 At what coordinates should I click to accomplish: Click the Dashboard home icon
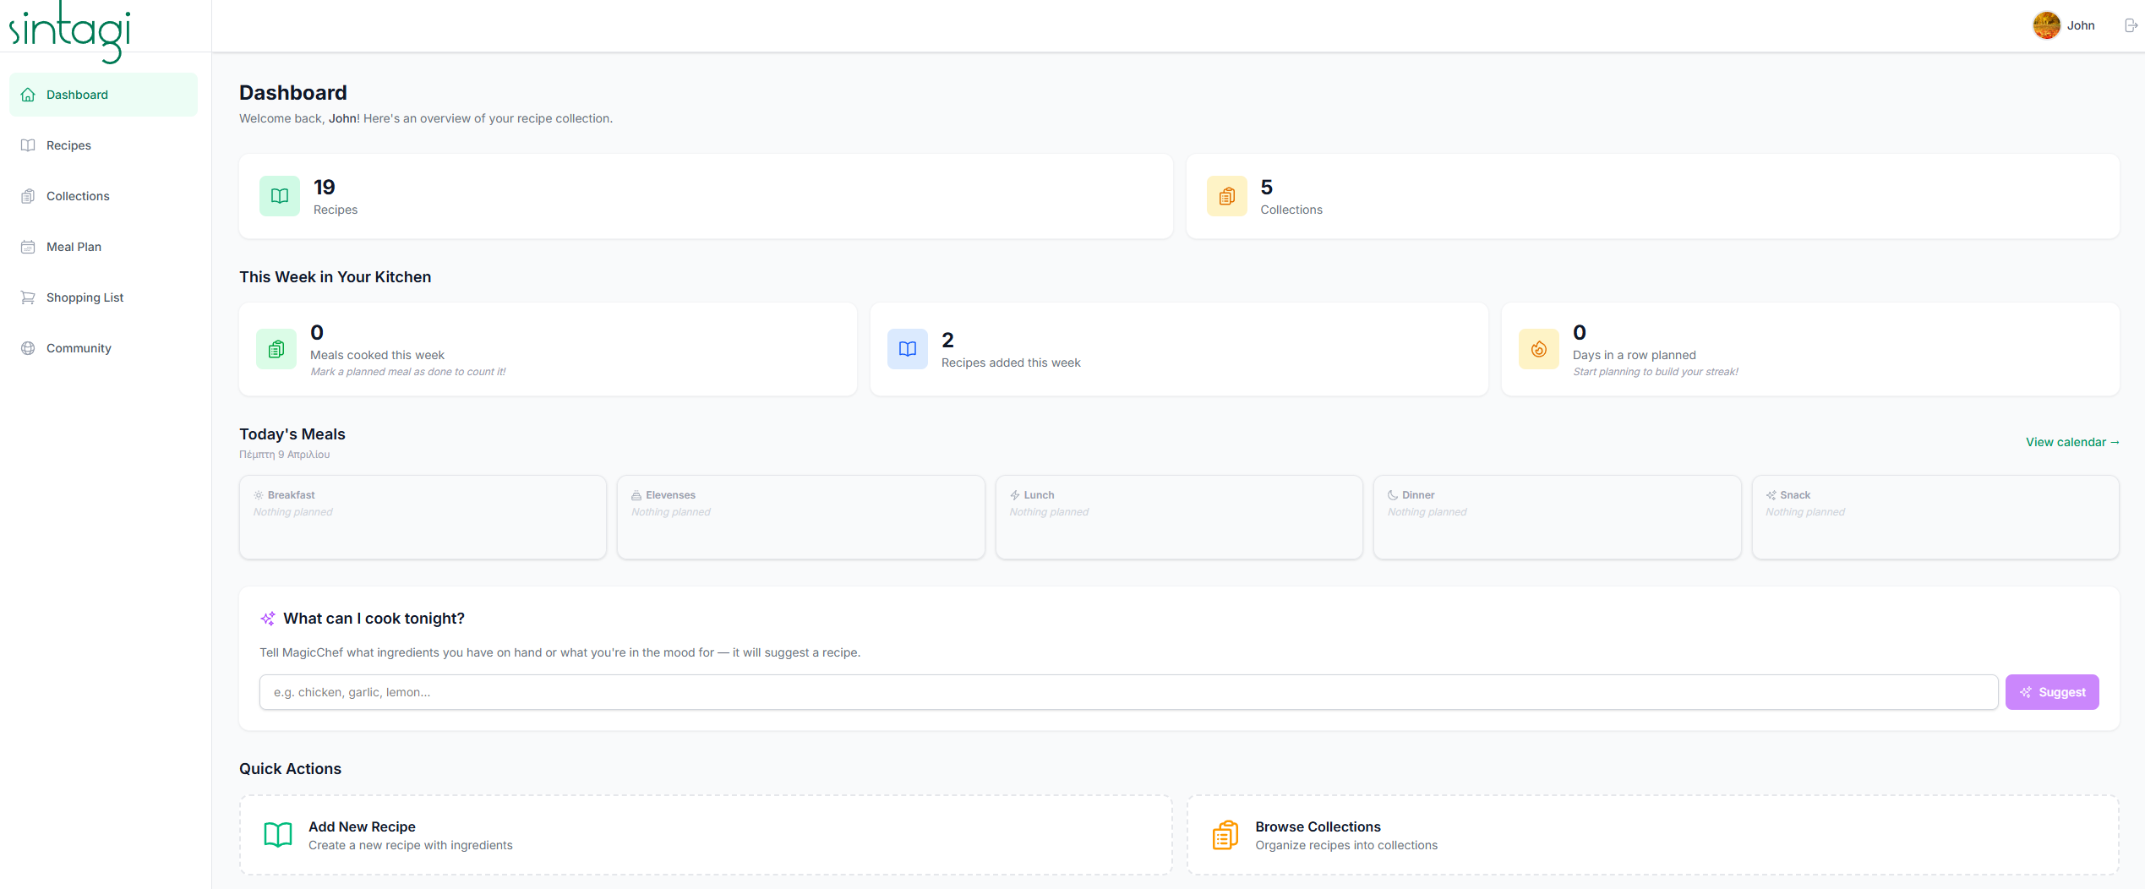point(28,94)
